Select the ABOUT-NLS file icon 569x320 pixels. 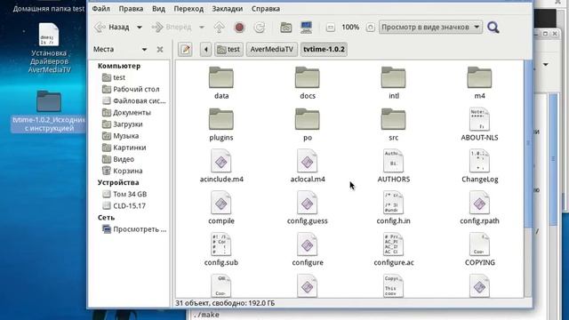pos(479,119)
